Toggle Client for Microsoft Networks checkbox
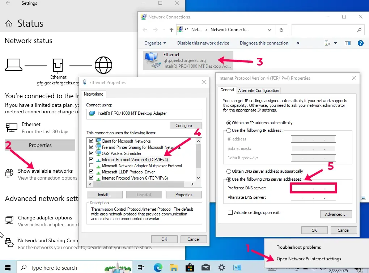Viewport: 369px width, 273px height. [x=91, y=141]
